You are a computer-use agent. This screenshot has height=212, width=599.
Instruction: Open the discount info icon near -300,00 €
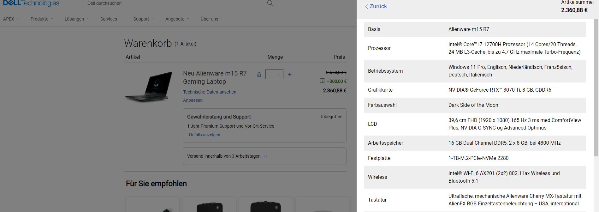pos(322,81)
